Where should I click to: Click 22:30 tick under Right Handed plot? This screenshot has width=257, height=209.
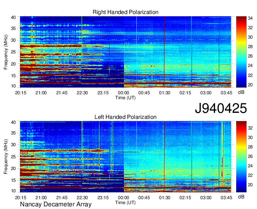[x=82, y=93]
